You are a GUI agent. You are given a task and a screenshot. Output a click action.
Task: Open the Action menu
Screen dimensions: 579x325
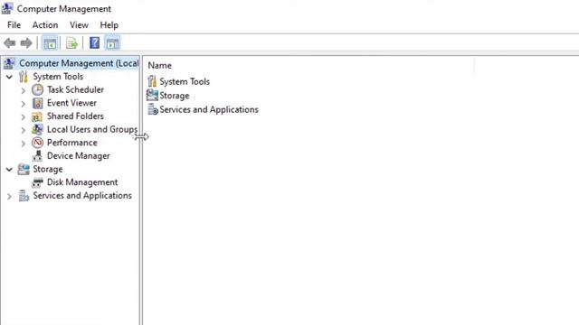pyautogui.click(x=45, y=25)
